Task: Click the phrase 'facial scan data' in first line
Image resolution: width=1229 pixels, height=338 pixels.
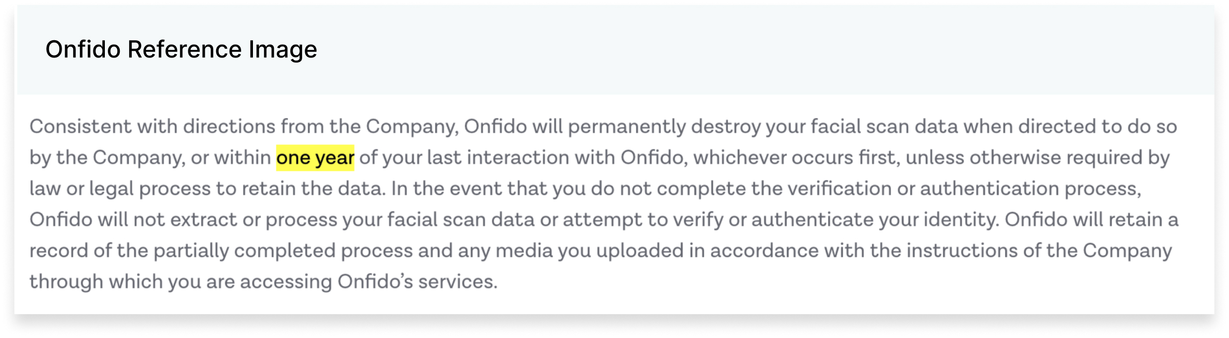Action: point(884,127)
